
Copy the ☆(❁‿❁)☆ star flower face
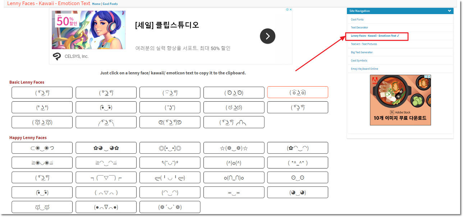coord(234,148)
